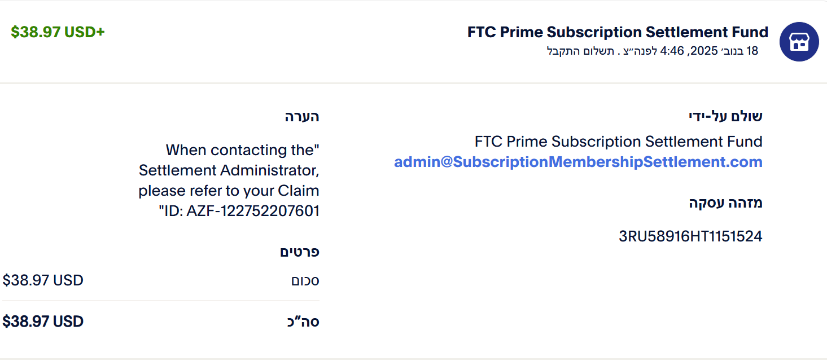Click the 'סה״כ' total label
The width and height of the screenshot is (827, 361).
(x=303, y=322)
